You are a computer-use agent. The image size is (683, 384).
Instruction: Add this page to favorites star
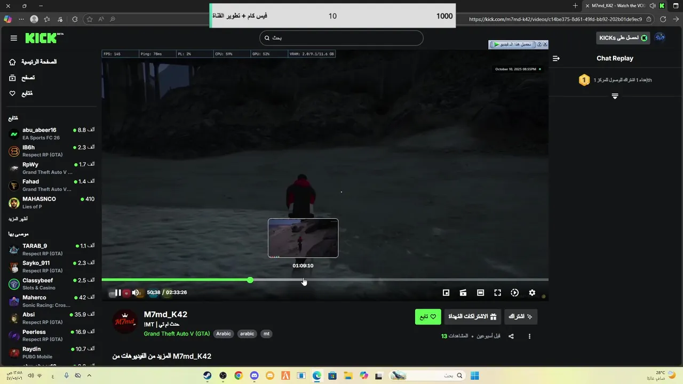pos(89,19)
